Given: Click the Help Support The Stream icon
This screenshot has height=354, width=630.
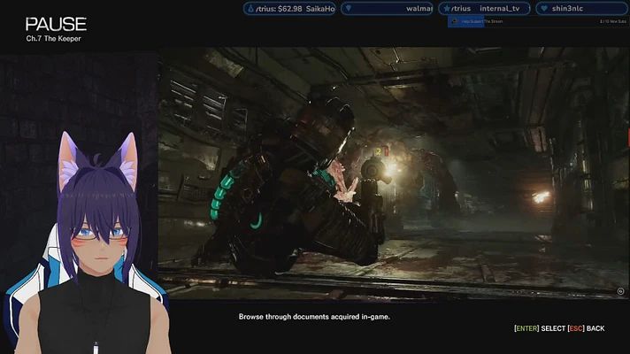Looking at the screenshot, I should pyautogui.click(x=455, y=21).
